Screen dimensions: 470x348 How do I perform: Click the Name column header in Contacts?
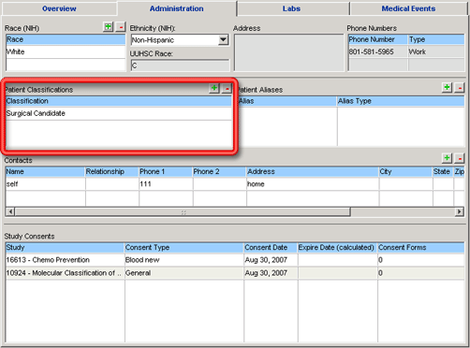point(45,172)
